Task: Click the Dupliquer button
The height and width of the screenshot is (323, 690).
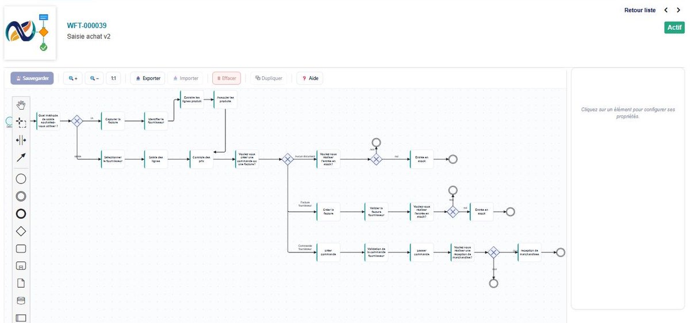Action: (x=269, y=78)
